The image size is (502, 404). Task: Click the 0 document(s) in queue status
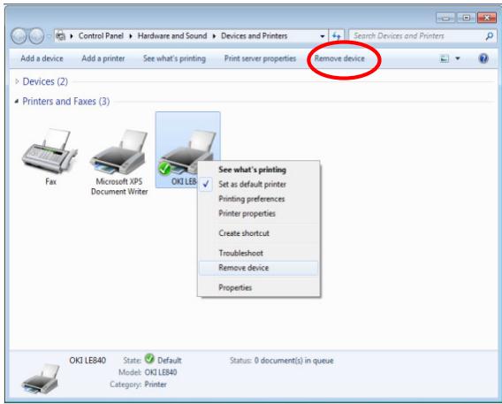click(x=294, y=361)
